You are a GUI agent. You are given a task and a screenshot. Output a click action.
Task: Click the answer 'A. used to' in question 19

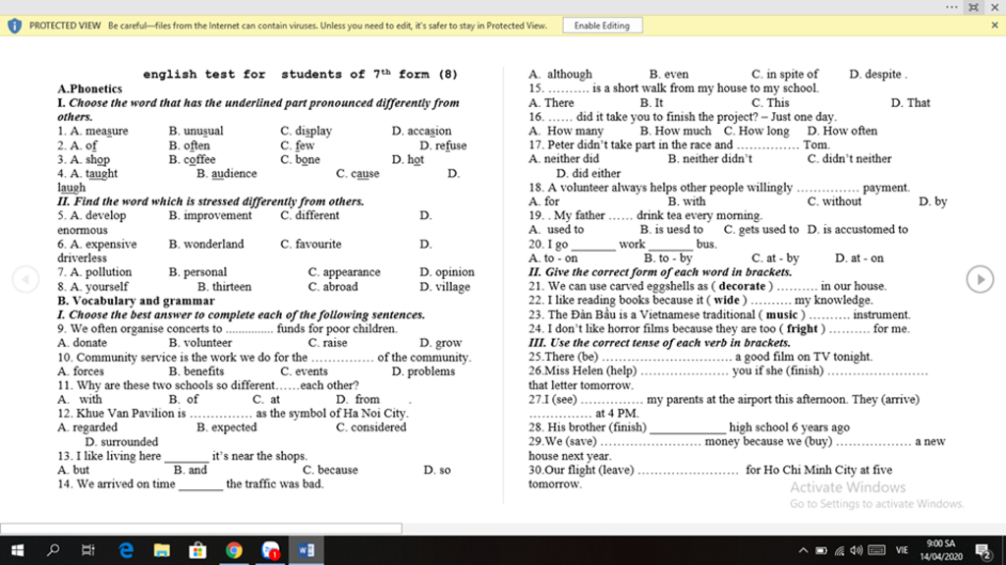(556, 230)
